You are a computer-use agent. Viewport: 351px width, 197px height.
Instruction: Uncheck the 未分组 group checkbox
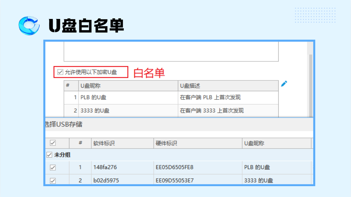coord(49,155)
